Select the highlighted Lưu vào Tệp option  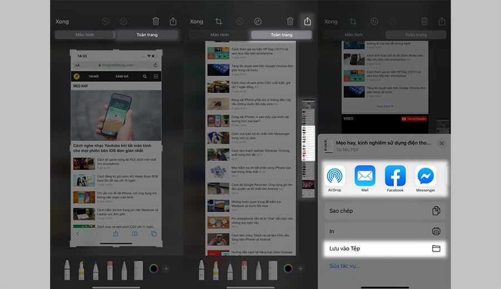(x=385, y=248)
